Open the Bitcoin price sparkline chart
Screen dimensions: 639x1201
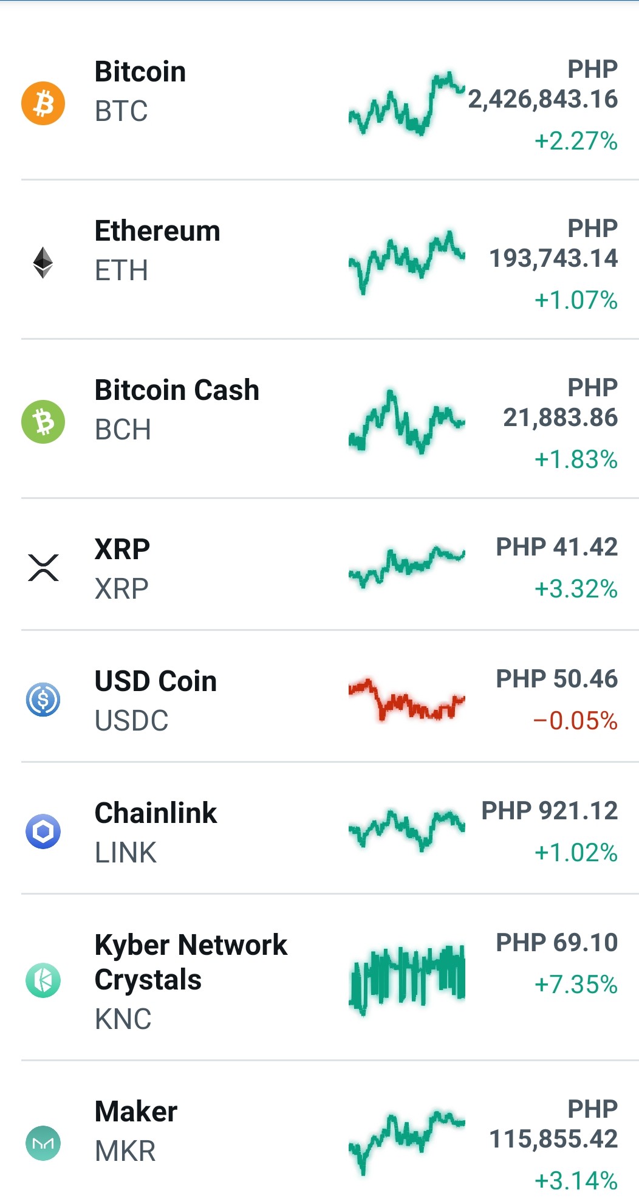pos(407,103)
